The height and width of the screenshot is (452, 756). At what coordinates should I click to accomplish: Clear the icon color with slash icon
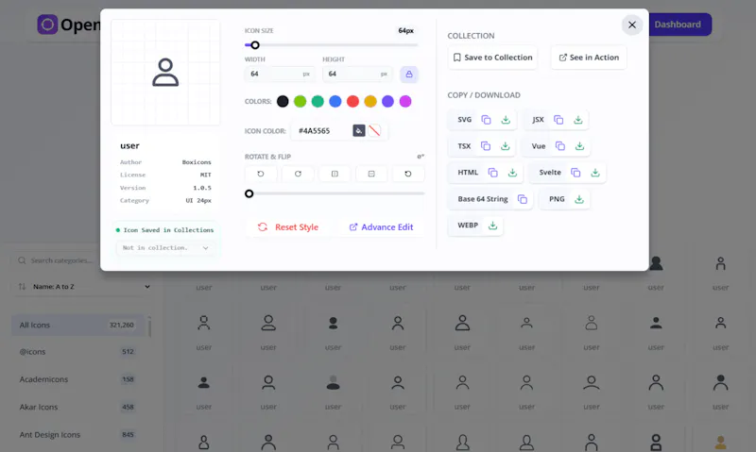[374, 130]
